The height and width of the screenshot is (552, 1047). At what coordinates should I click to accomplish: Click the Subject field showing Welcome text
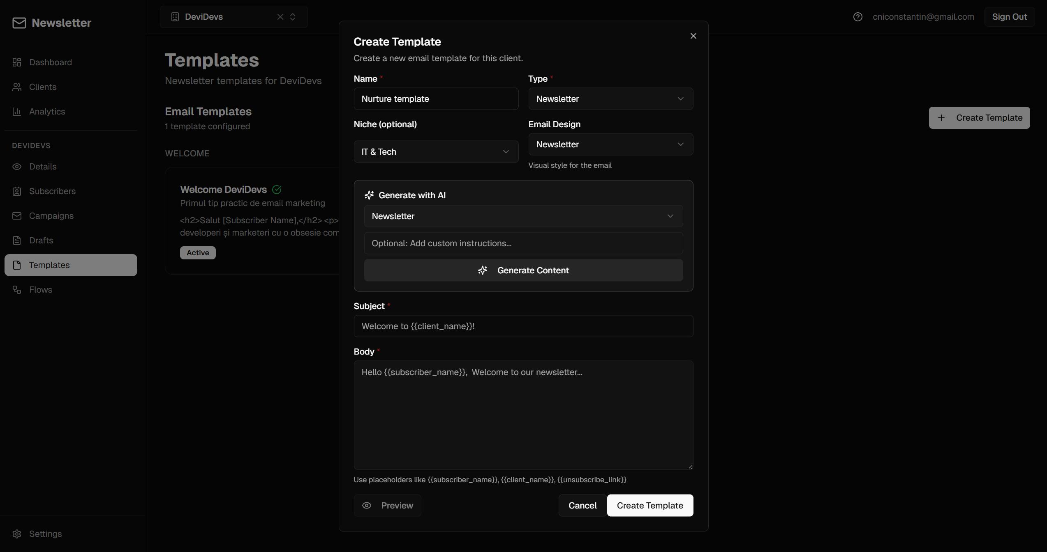[523, 326]
